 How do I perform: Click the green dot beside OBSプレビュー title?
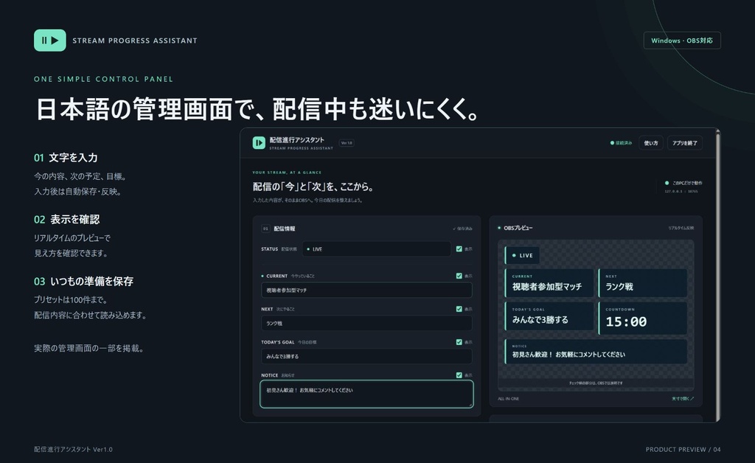pos(499,228)
